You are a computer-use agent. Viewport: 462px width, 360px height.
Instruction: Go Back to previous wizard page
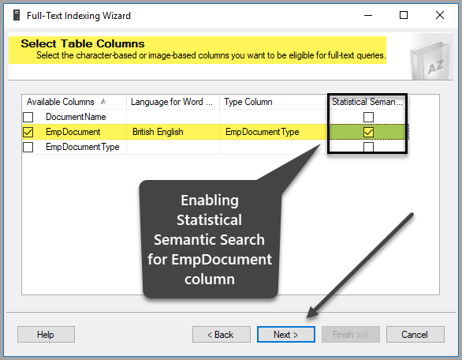pos(222,334)
